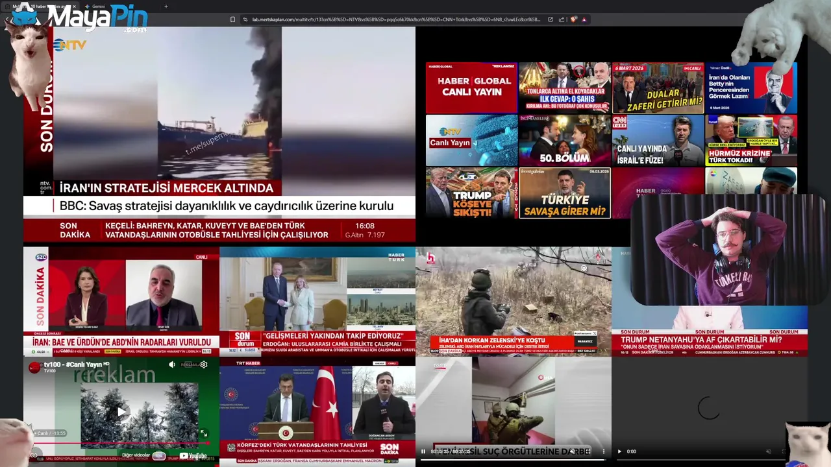831x467 pixels.
Task: Unmute the loading video's volume icon
Action: [x=769, y=451]
